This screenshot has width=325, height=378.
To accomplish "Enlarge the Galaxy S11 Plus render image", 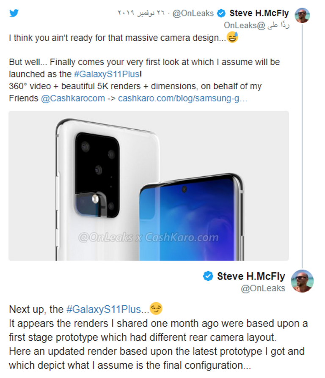I will point(149,186).
